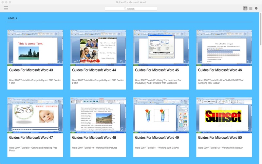Open the hamburger sidebar menu

6,8
